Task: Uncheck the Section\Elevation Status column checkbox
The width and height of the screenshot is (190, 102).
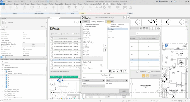Action: click(140, 38)
